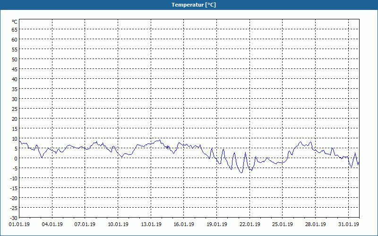Click the 65 value on the temperature axis

[x=14, y=30]
